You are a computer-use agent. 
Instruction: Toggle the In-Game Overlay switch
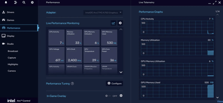click(x=108, y=96)
